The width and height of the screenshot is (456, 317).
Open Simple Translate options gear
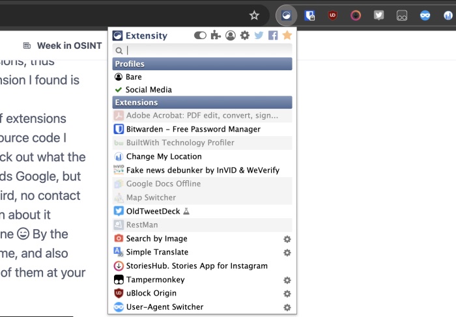click(x=287, y=253)
